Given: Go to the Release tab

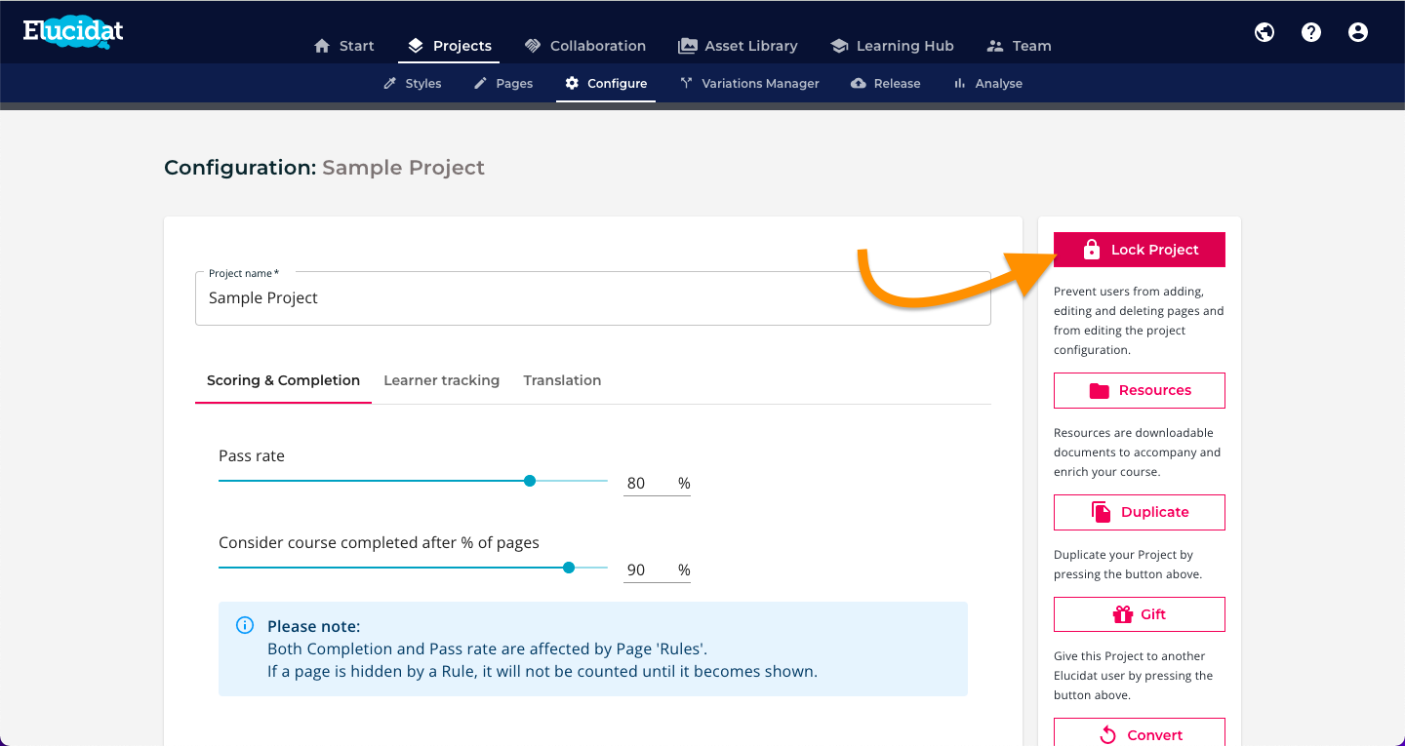Looking at the screenshot, I should point(886,84).
